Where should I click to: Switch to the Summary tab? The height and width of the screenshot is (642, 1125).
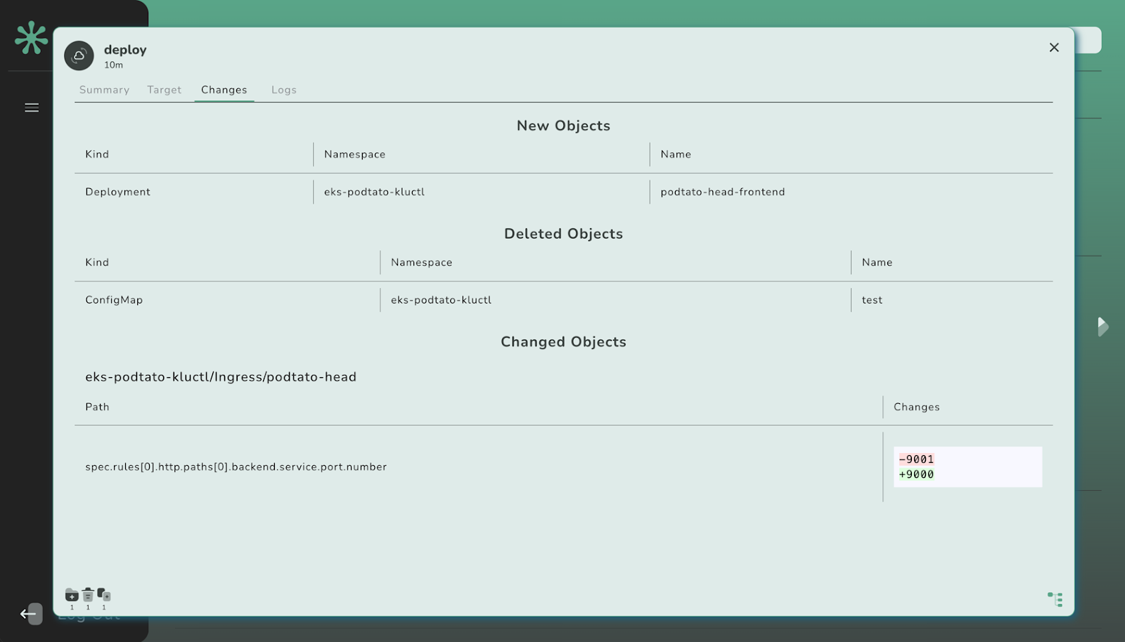(104, 90)
